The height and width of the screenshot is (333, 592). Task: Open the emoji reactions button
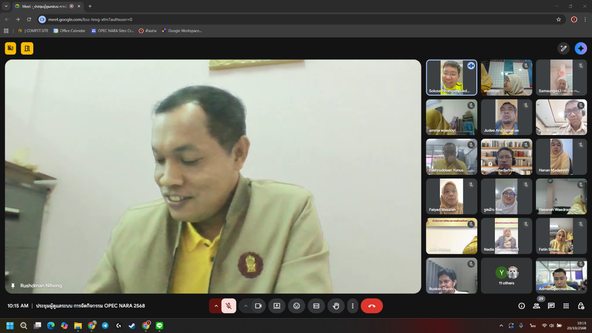click(296, 306)
